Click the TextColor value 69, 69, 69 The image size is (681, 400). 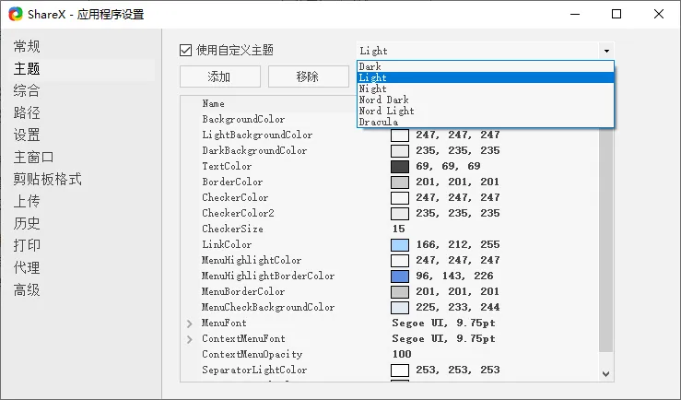(448, 166)
